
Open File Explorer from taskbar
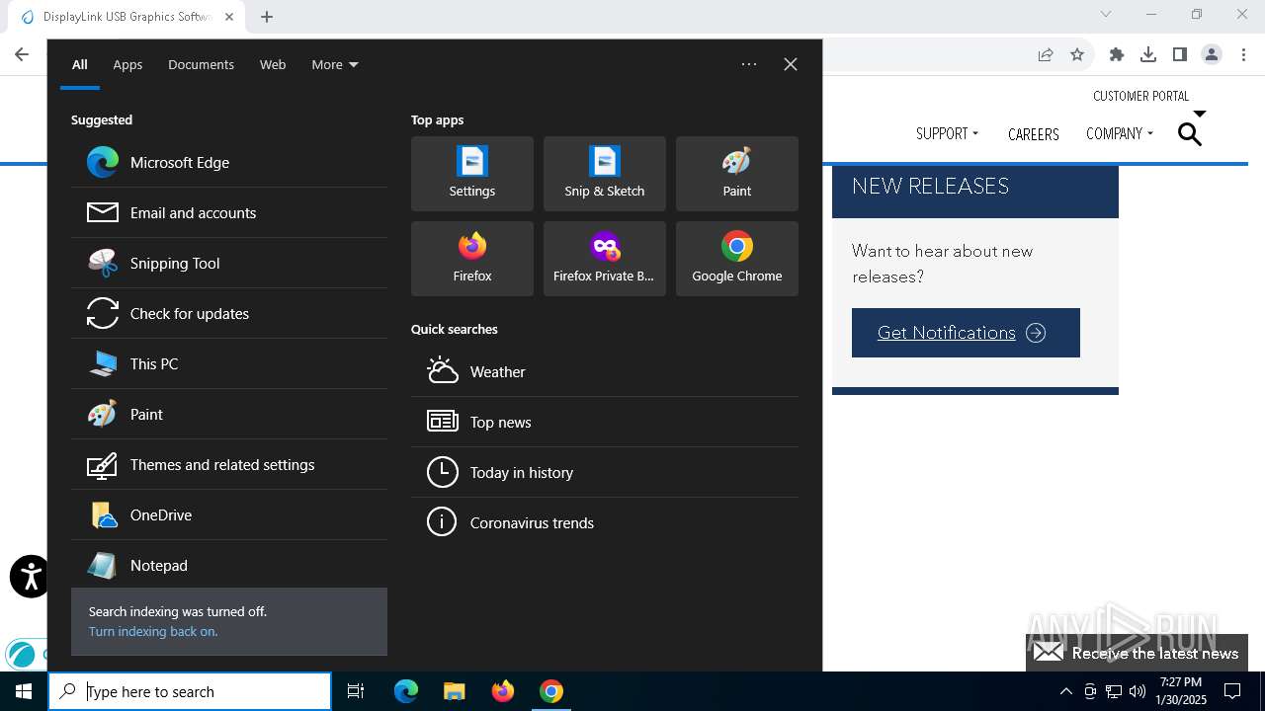point(454,691)
